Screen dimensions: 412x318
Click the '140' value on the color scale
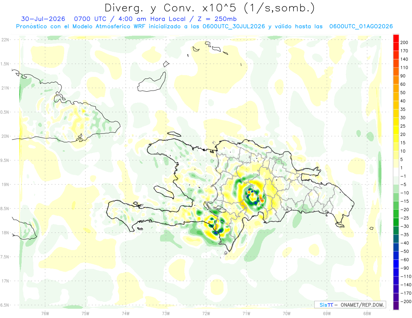[404, 59]
